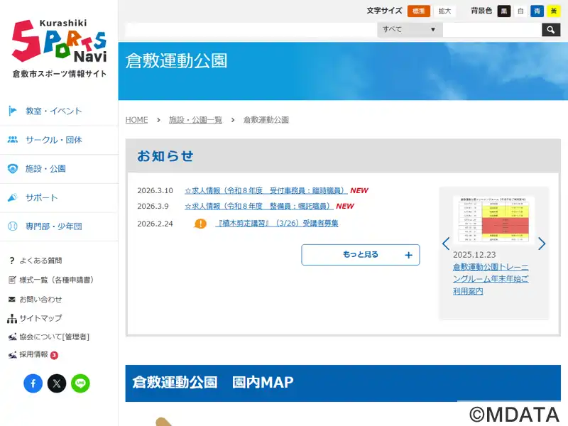Image resolution: width=568 pixels, height=426 pixels.
Task: Select the blue (青) background swatch
Action: 537,11
